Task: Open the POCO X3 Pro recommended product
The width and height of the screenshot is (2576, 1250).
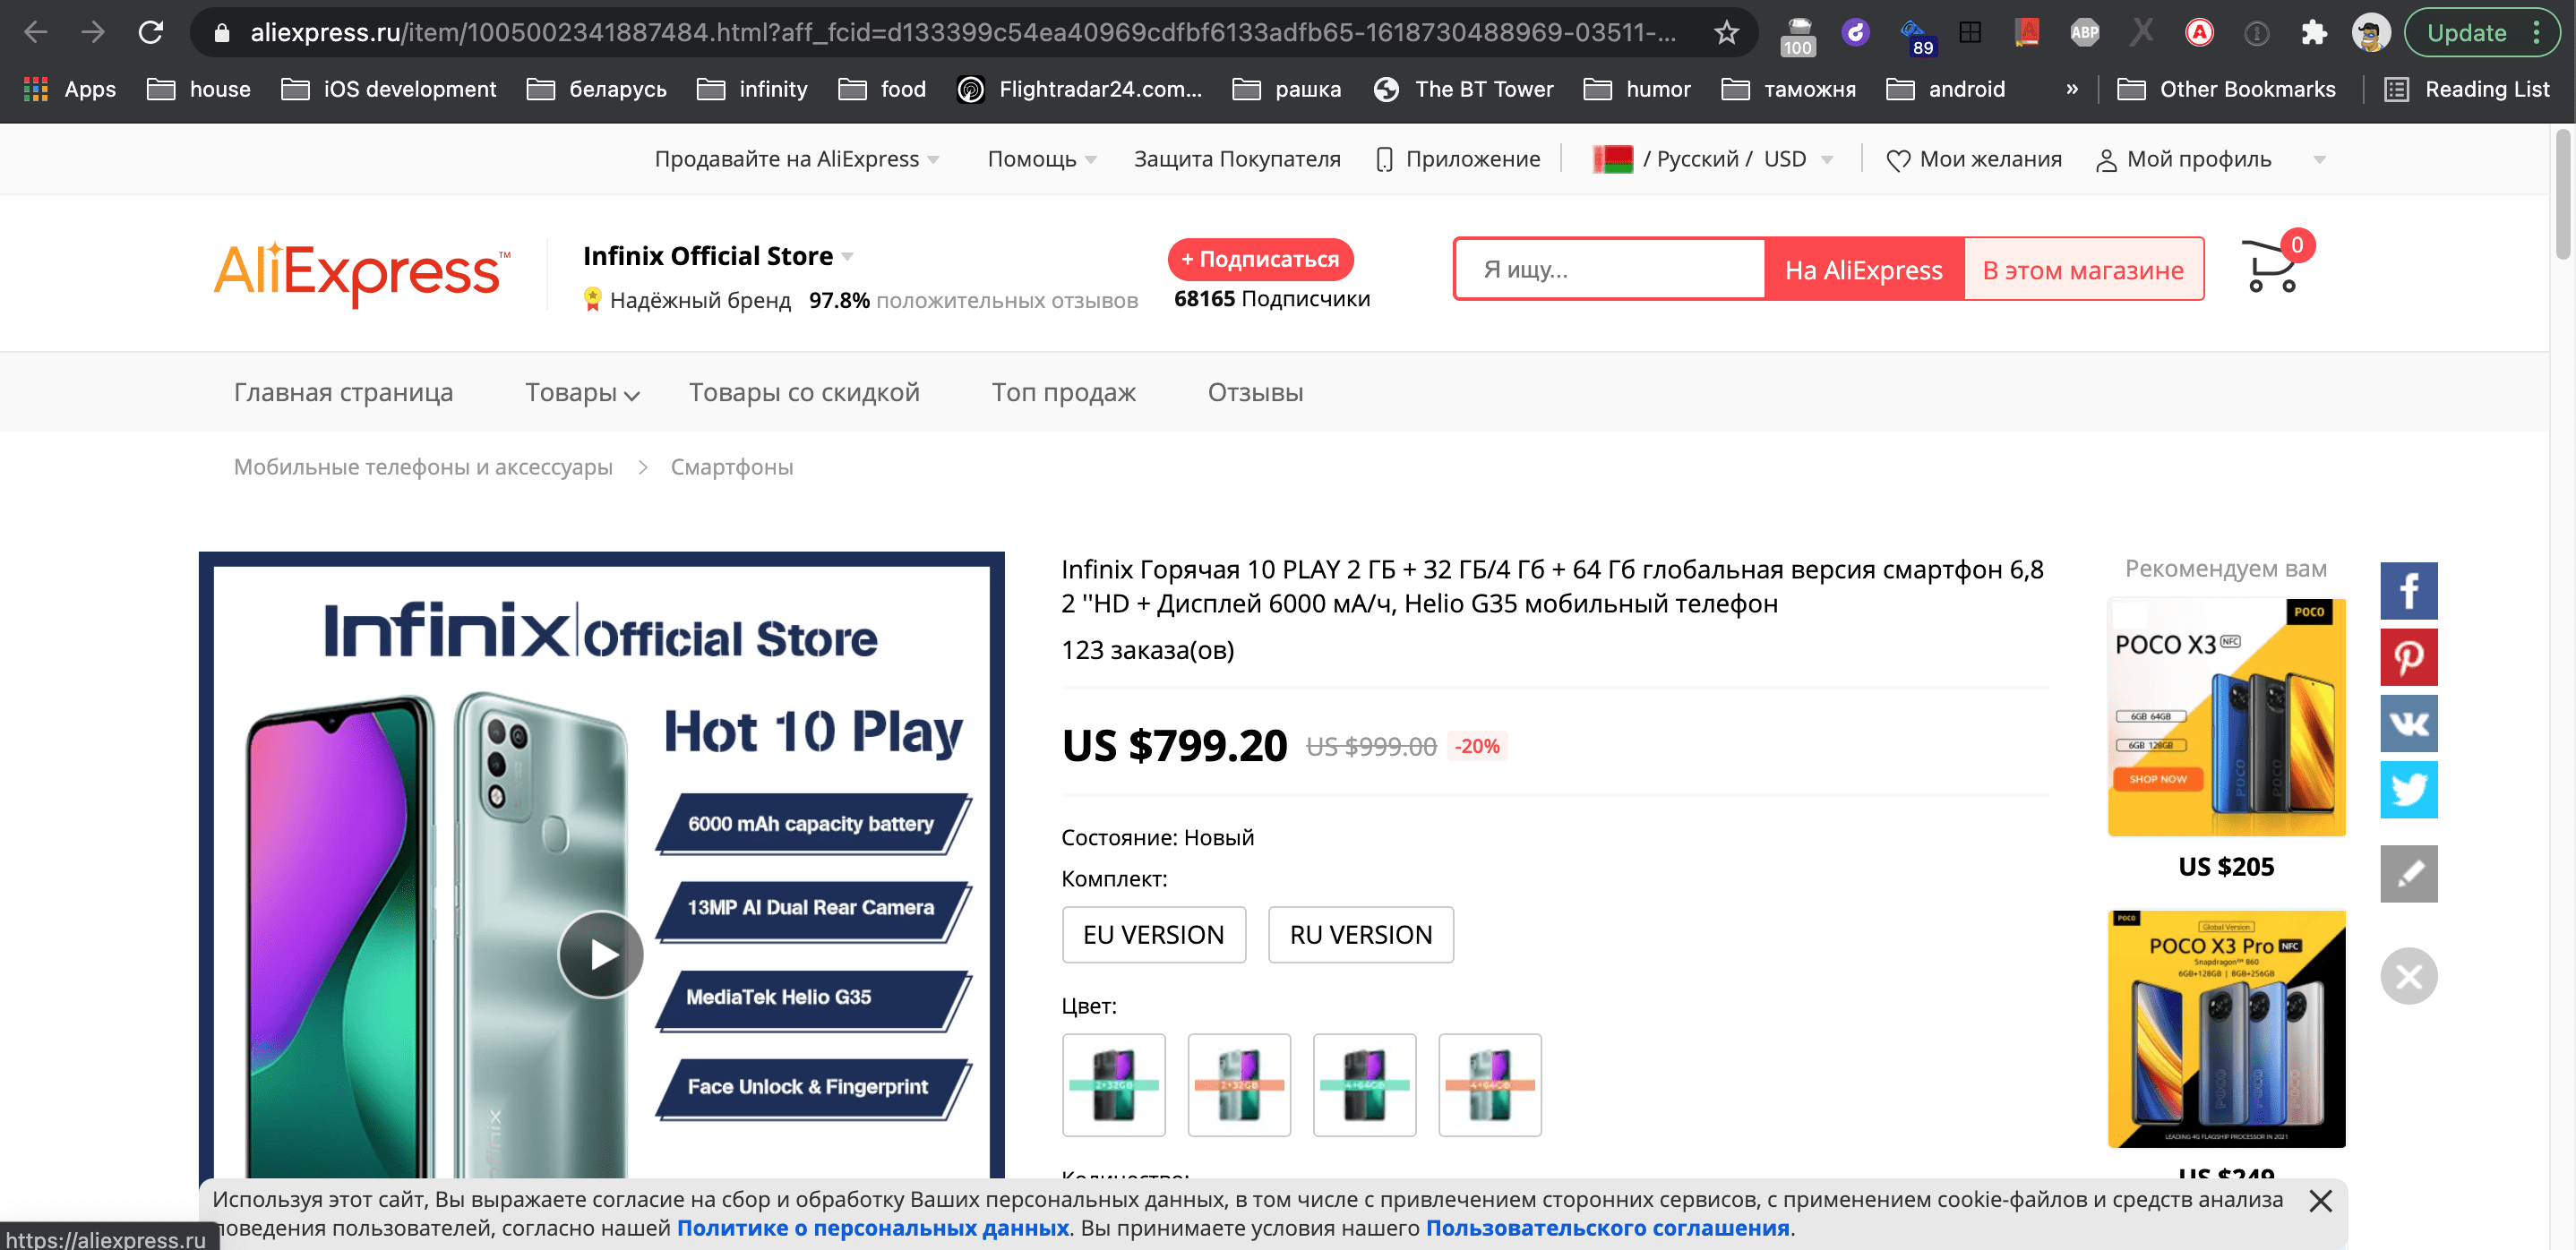Action: point(2226,1029)
